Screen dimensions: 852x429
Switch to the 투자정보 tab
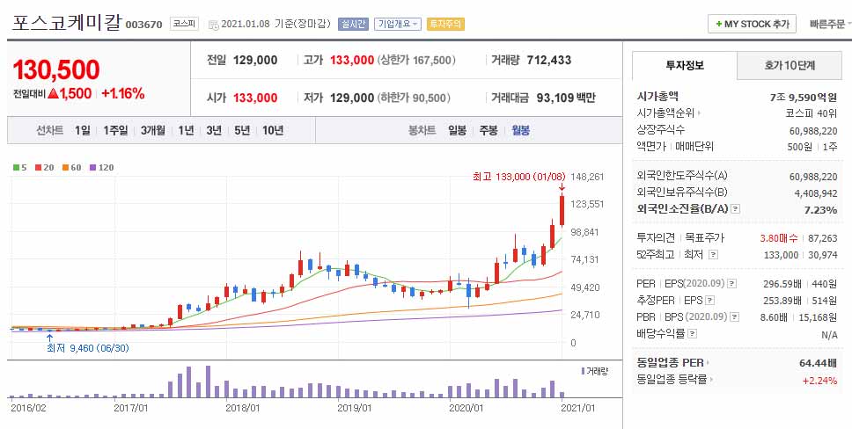[x=685, y=66]
